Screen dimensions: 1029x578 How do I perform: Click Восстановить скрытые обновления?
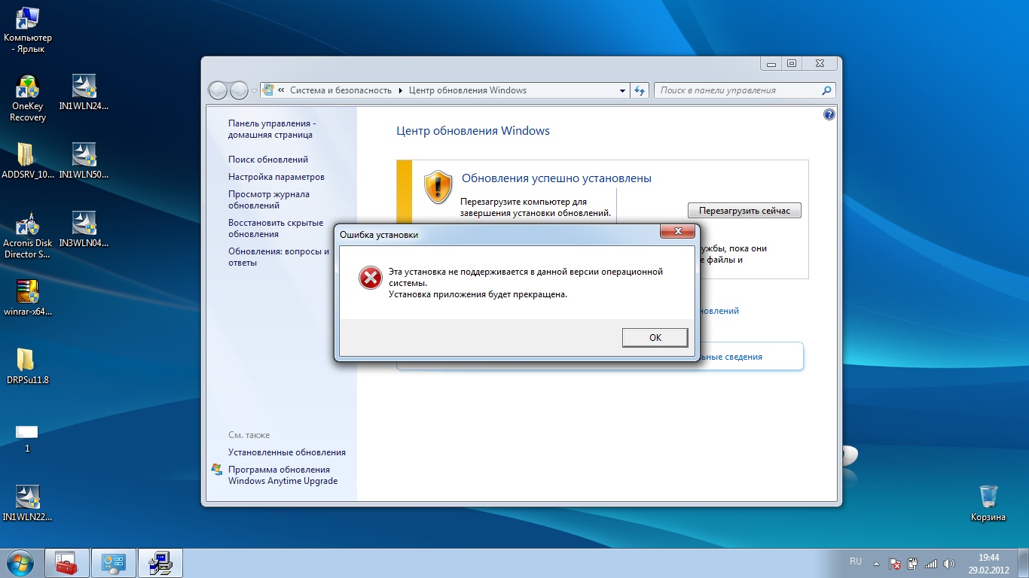point(276,228)
